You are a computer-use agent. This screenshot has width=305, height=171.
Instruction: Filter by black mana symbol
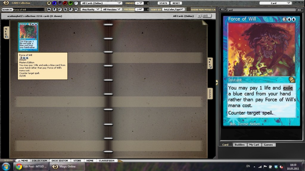click(x=60, y=3)
